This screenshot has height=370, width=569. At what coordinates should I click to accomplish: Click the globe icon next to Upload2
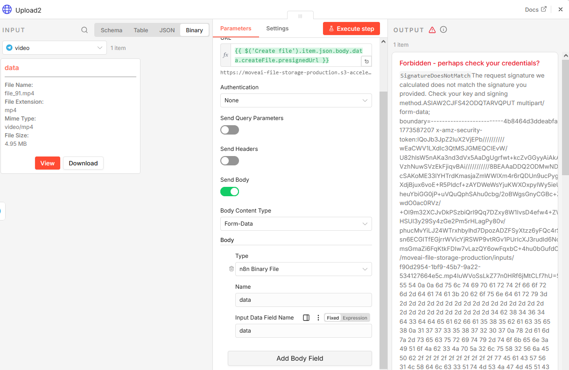(x=7, y=9)
